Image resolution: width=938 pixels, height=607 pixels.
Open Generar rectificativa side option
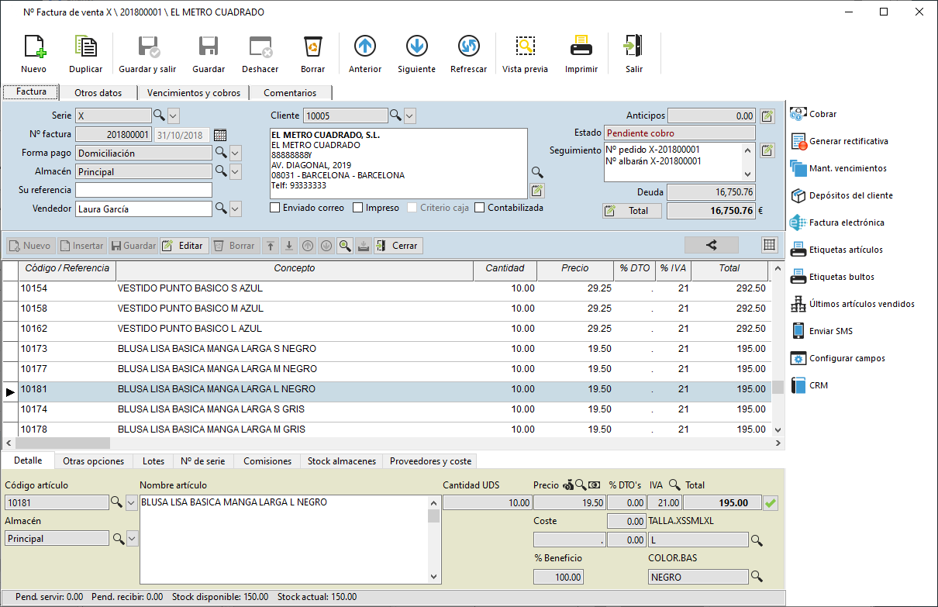click(840, 141)
